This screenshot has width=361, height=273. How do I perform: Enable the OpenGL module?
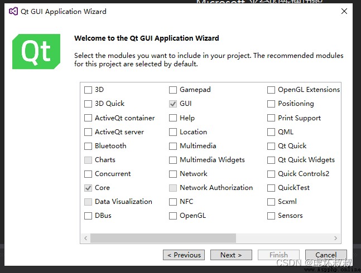click(x=173, y=216)
